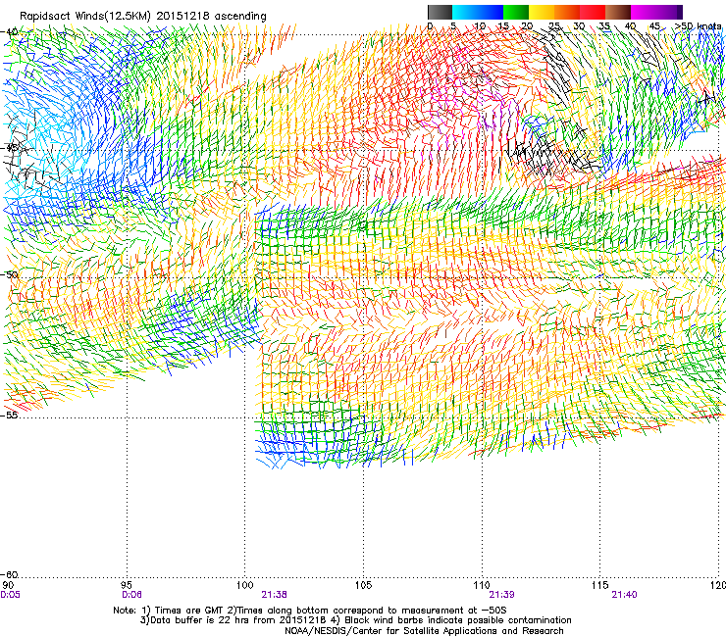Click the longitude label '110'
This screenshot has width=726, height=637.
(x=482, y=586)
